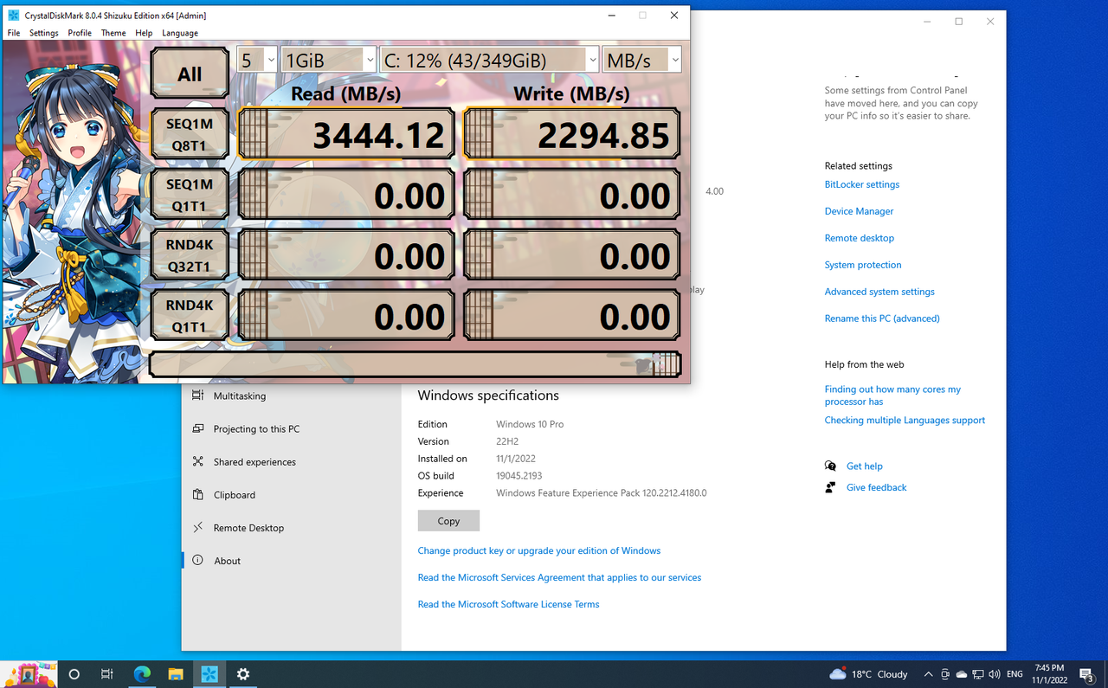The height and width of the screenshot is (688, 1108).
Task: Open File Explorer from the taskbar
Action: coord(176,674)
